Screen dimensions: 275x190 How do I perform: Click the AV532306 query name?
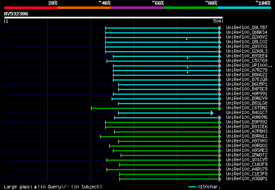pyautogui.click(x=16, y=14)
